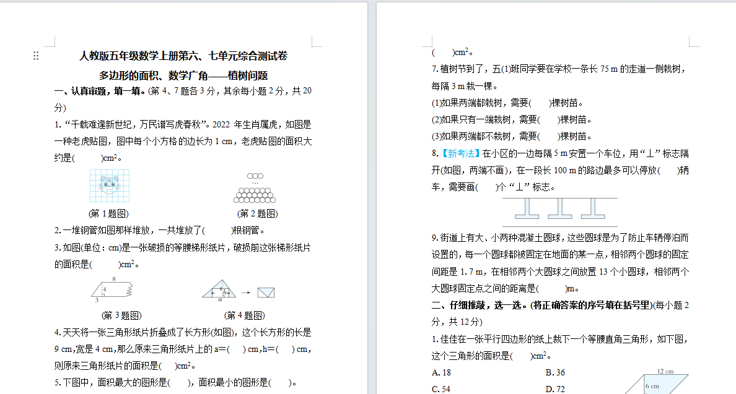Click the line starting "9. 街道上有大、小两种混凝土圆球"

pyautogui.click(x=560, y=238)
